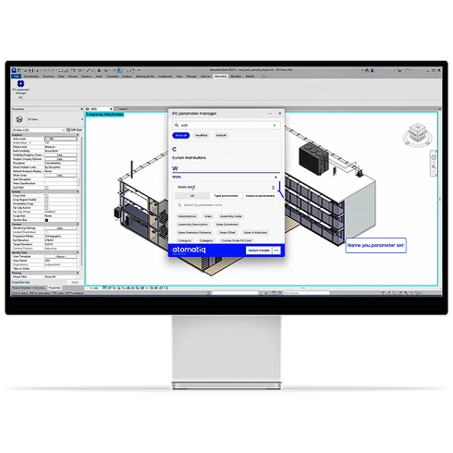Click the category search field in the dialog
This screenshot has width=453, height=453.
[x=226, y=126]
